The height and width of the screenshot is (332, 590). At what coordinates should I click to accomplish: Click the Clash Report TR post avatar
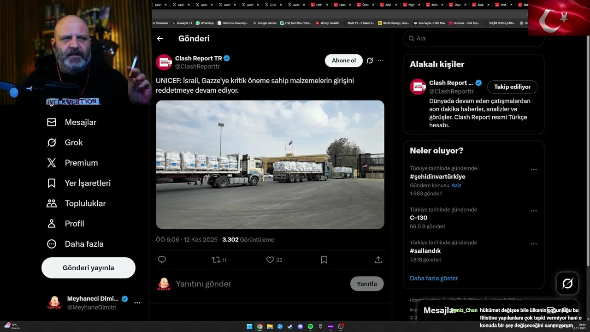click(164, 62)
